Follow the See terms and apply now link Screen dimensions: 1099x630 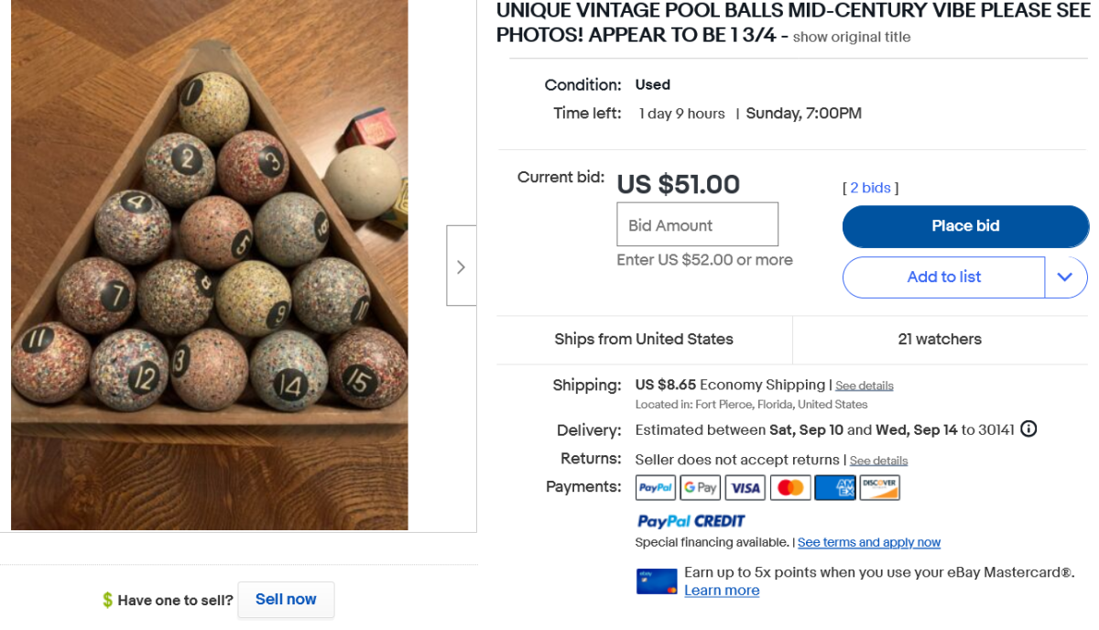pyautogui.click(x=869, y=543)
